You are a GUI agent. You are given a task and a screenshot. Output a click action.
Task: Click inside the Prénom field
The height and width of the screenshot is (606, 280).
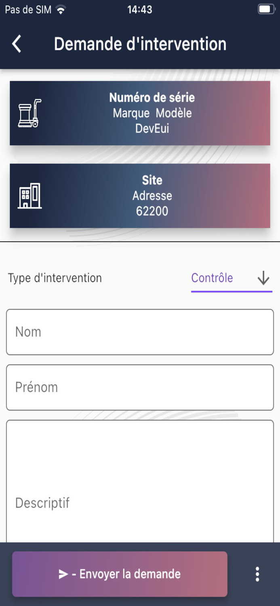(140, 387)
